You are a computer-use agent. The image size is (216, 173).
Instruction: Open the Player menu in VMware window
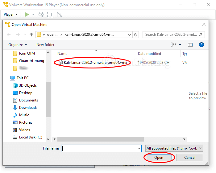click(10, 14)
